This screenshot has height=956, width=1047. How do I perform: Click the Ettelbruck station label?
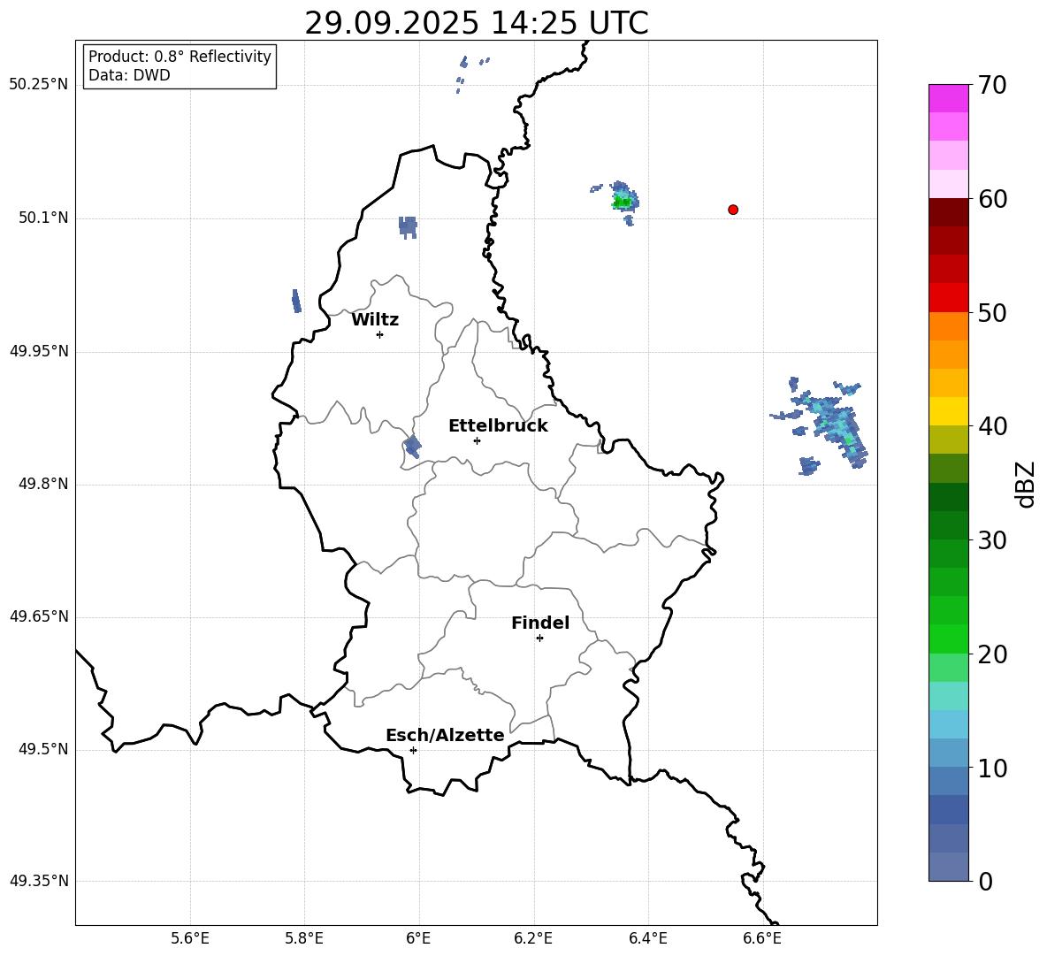498,426
